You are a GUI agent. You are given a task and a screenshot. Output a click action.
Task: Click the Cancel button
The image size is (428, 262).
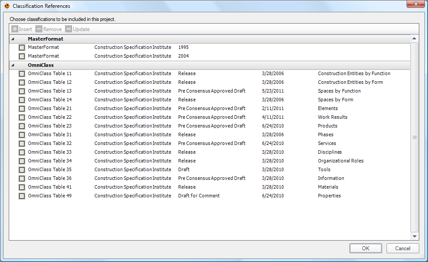coord(403,248)
